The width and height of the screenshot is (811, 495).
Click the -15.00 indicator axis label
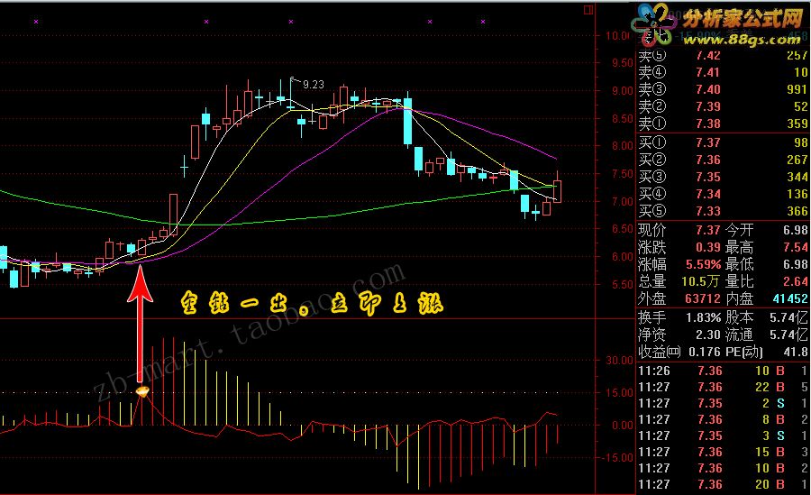[618, 458]
